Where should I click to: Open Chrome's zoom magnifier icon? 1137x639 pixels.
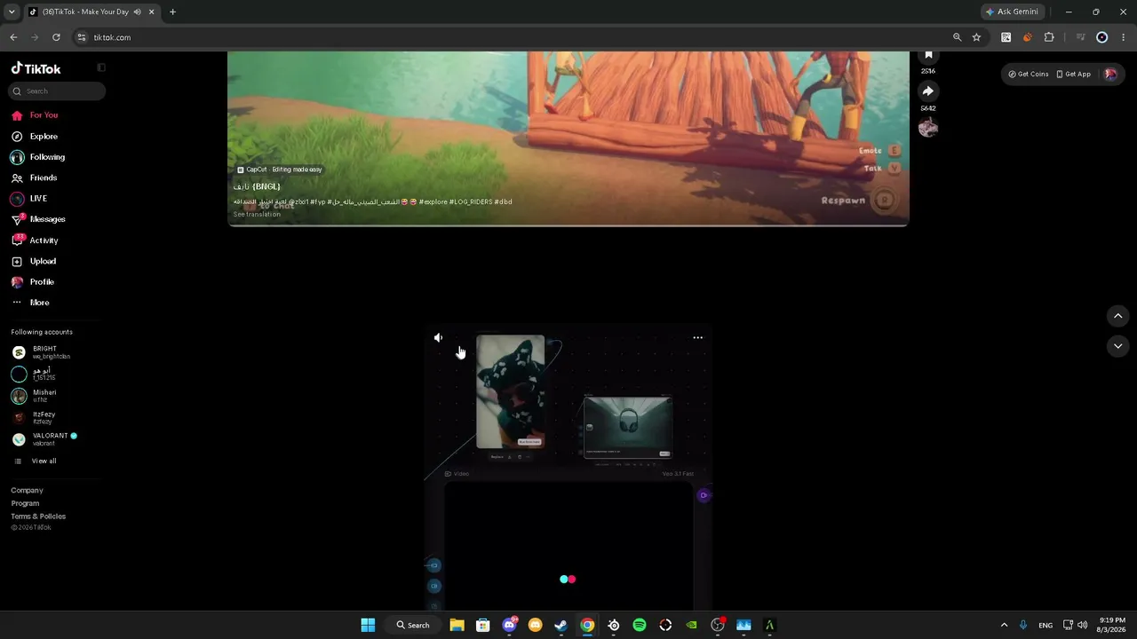coord(957,37)
